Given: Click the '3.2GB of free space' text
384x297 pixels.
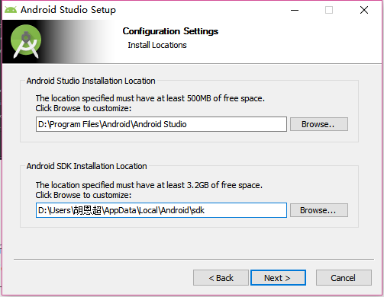Looking at the screenshot, I should [224, 185].
